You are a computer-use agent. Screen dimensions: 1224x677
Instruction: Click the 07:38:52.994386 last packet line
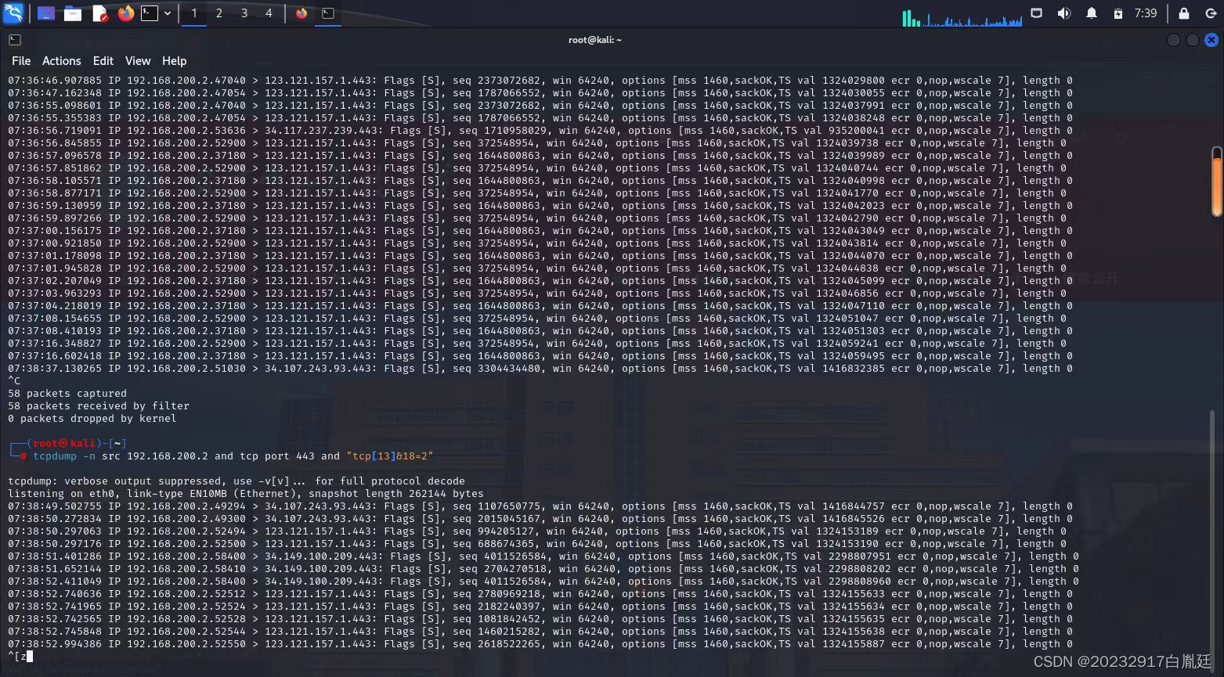540,644
